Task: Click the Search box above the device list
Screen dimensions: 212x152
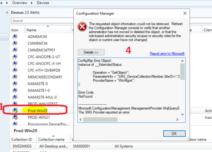Action: [x=42, y=21]
